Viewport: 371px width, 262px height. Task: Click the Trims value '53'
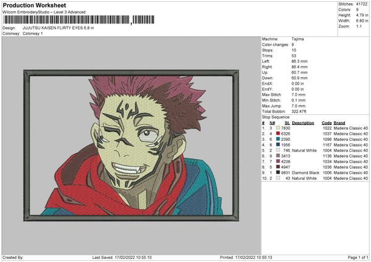coord(294,56)
